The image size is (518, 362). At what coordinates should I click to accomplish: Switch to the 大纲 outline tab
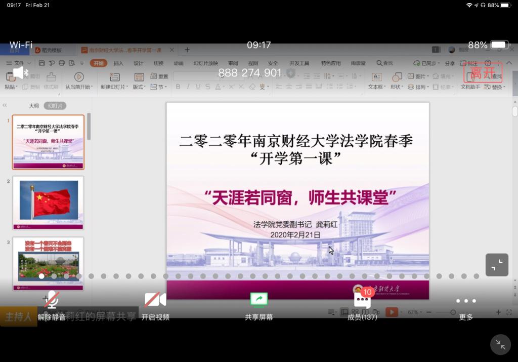(34, 106)
